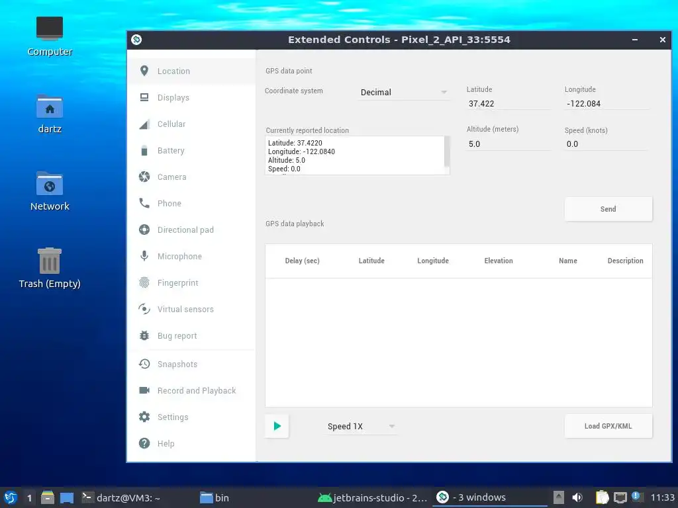Click the file manager quick-launch icon on taskbar
Screen dimensions: 678x508
(48, 497)
